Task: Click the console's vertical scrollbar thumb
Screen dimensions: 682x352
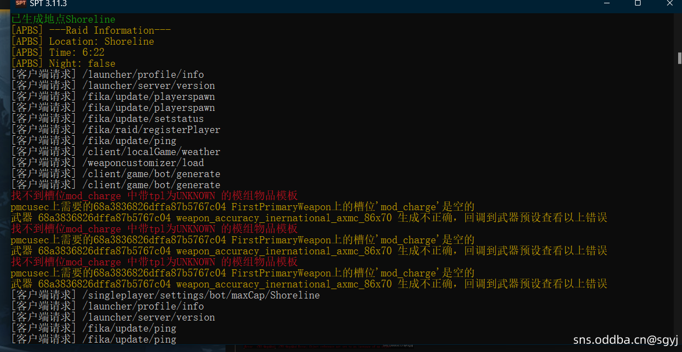Action: click(680, 58)
